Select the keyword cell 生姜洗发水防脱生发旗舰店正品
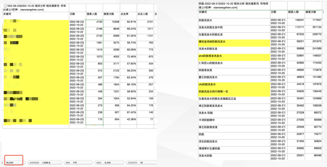The height and width of the screenshot is (167, 327). pyautogui.click(x=234, y=100)
